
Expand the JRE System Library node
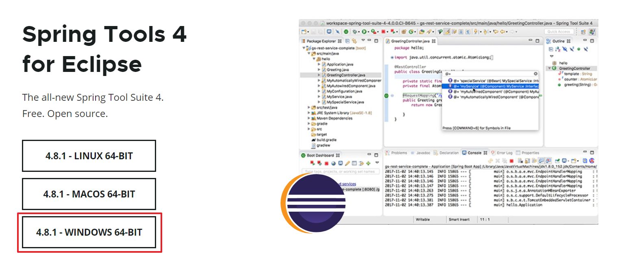tap(309, 113)
